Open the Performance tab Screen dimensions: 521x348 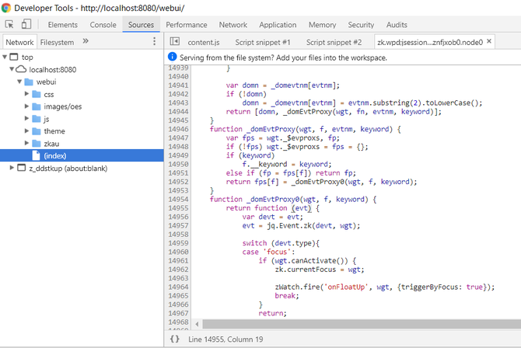[x=187, y=25]
